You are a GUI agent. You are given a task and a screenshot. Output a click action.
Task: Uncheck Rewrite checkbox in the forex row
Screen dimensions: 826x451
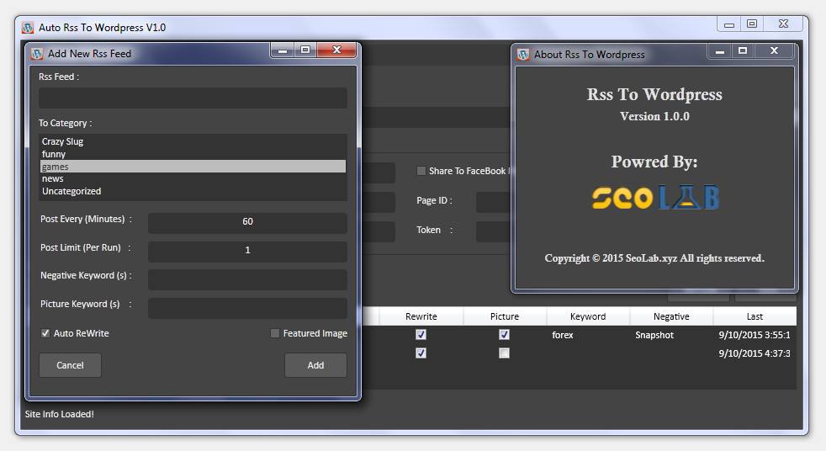click(x=421, y=335)
